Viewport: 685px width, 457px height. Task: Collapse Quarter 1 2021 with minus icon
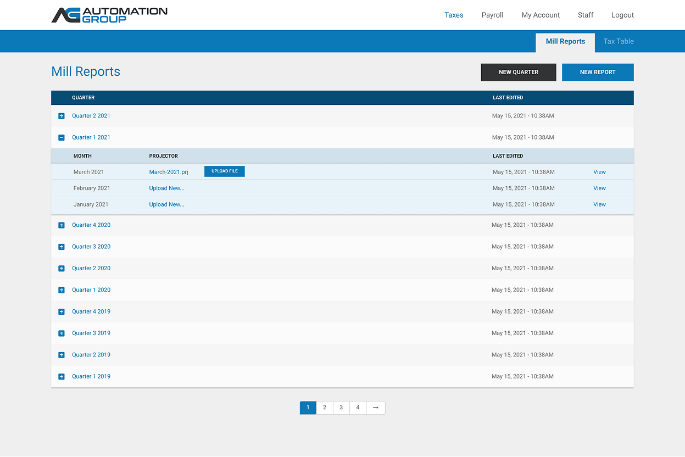pyautogui.click(x=62, y=137)
